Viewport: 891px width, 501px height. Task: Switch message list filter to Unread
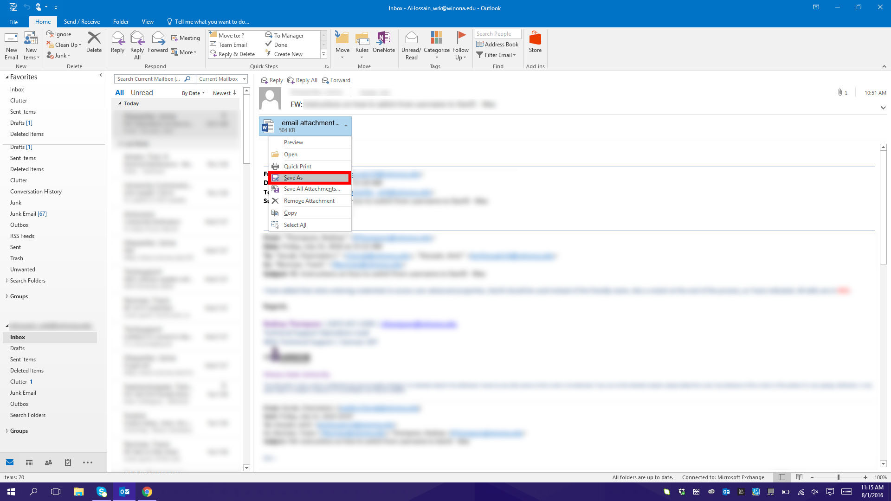tap(142, 93)
